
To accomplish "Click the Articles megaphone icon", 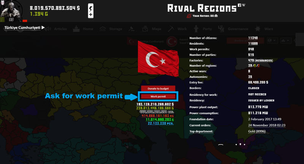I will tap(48, 29).
